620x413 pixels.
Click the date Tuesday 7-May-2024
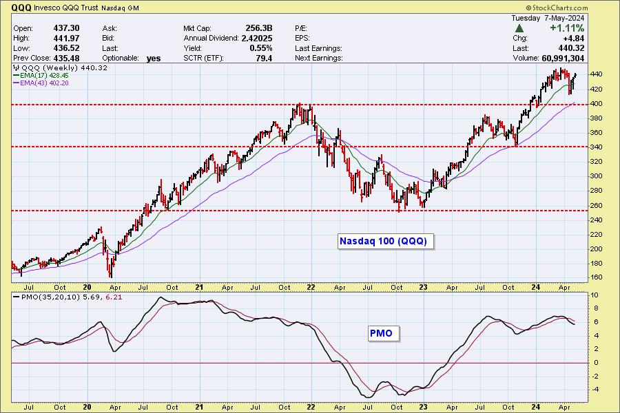pyautogui.click(x=548, y=18)
